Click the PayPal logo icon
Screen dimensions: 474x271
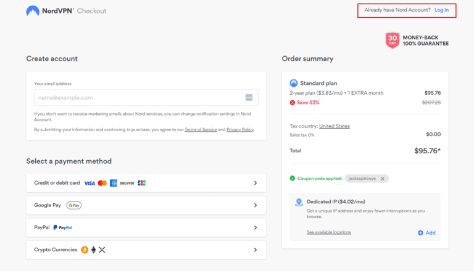click(62, 227)
